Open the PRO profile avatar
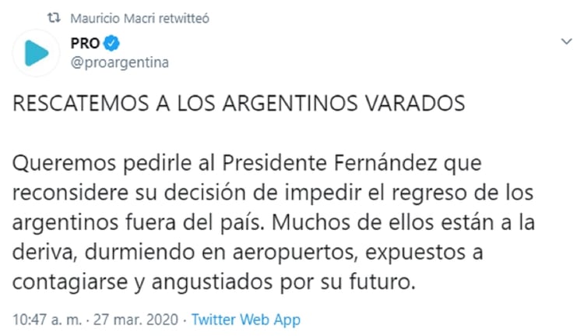584x336 pixels. coord(36,53)
